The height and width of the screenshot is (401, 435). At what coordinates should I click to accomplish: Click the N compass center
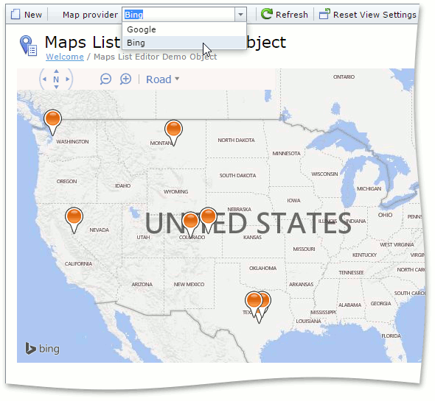(56, 79)
